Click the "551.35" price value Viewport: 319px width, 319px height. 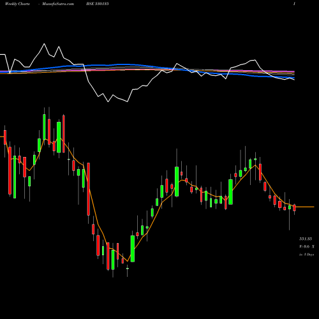[306, 239]
